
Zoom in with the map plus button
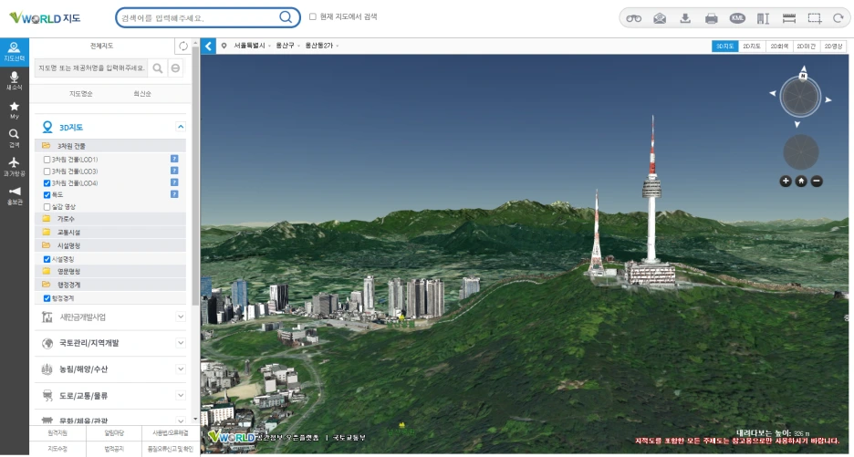pyautogui.click(x=786, y=182)
